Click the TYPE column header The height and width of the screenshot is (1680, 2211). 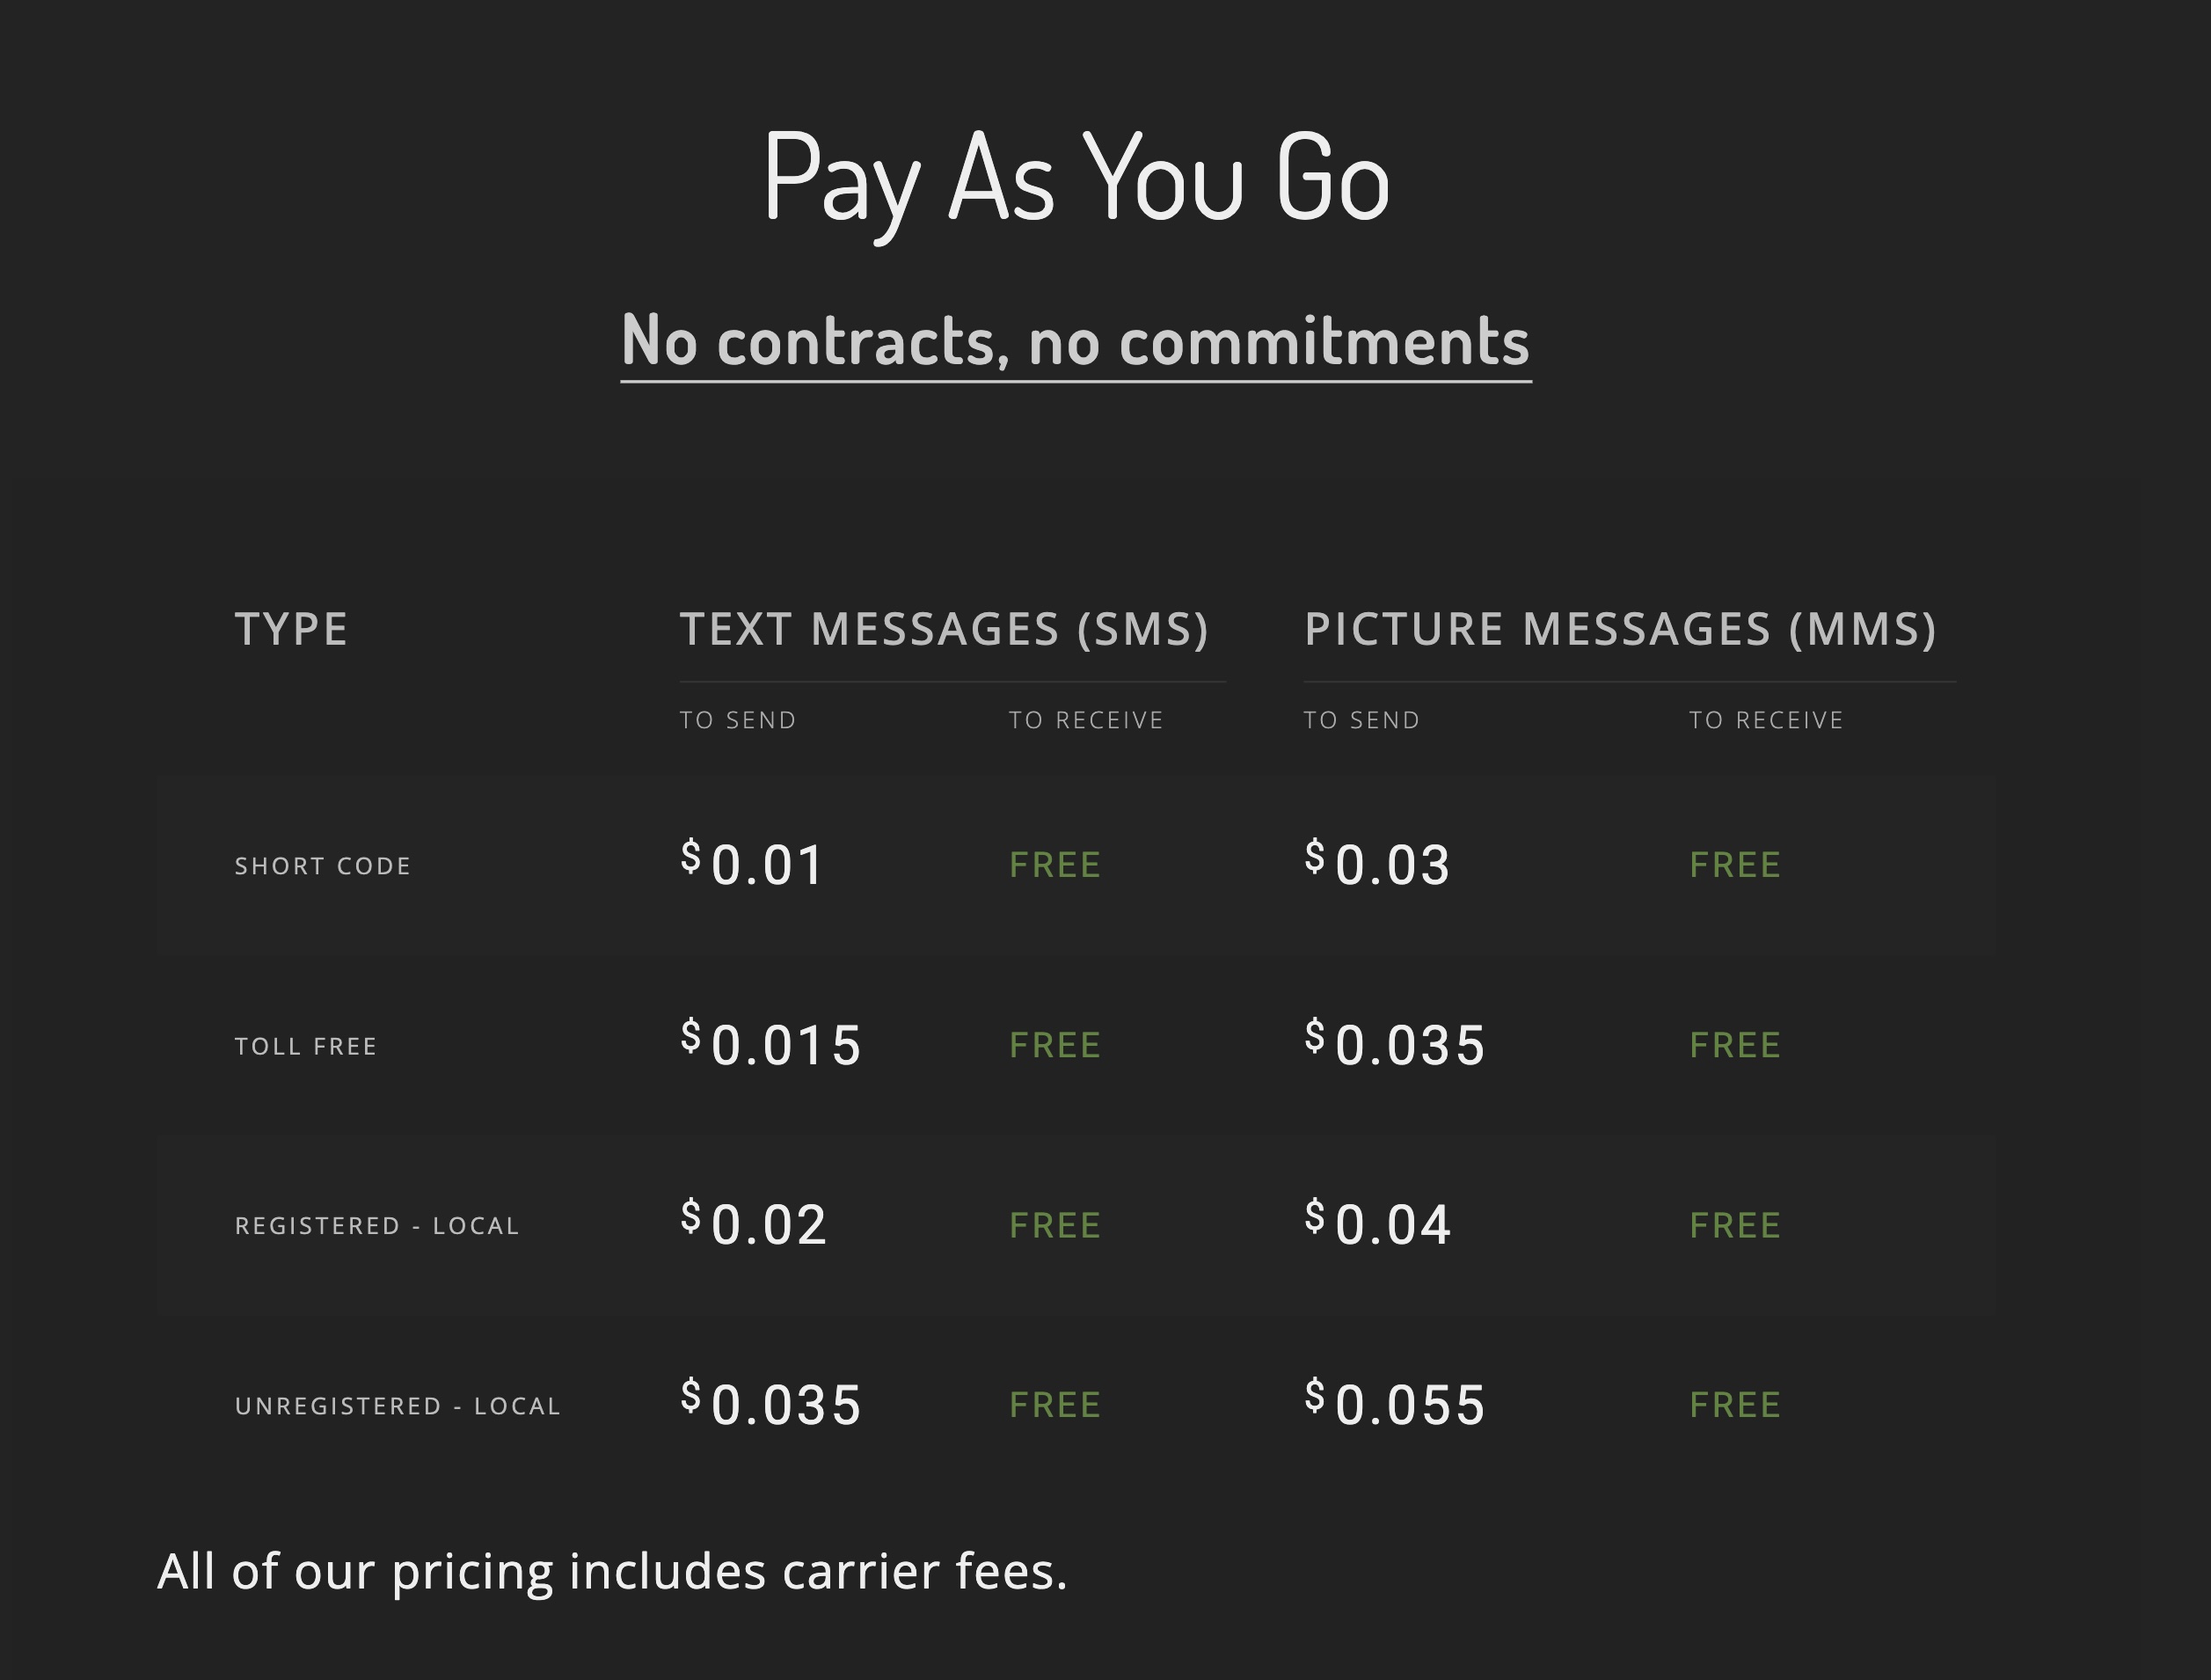pyautogui.click(x=291, y=629)
